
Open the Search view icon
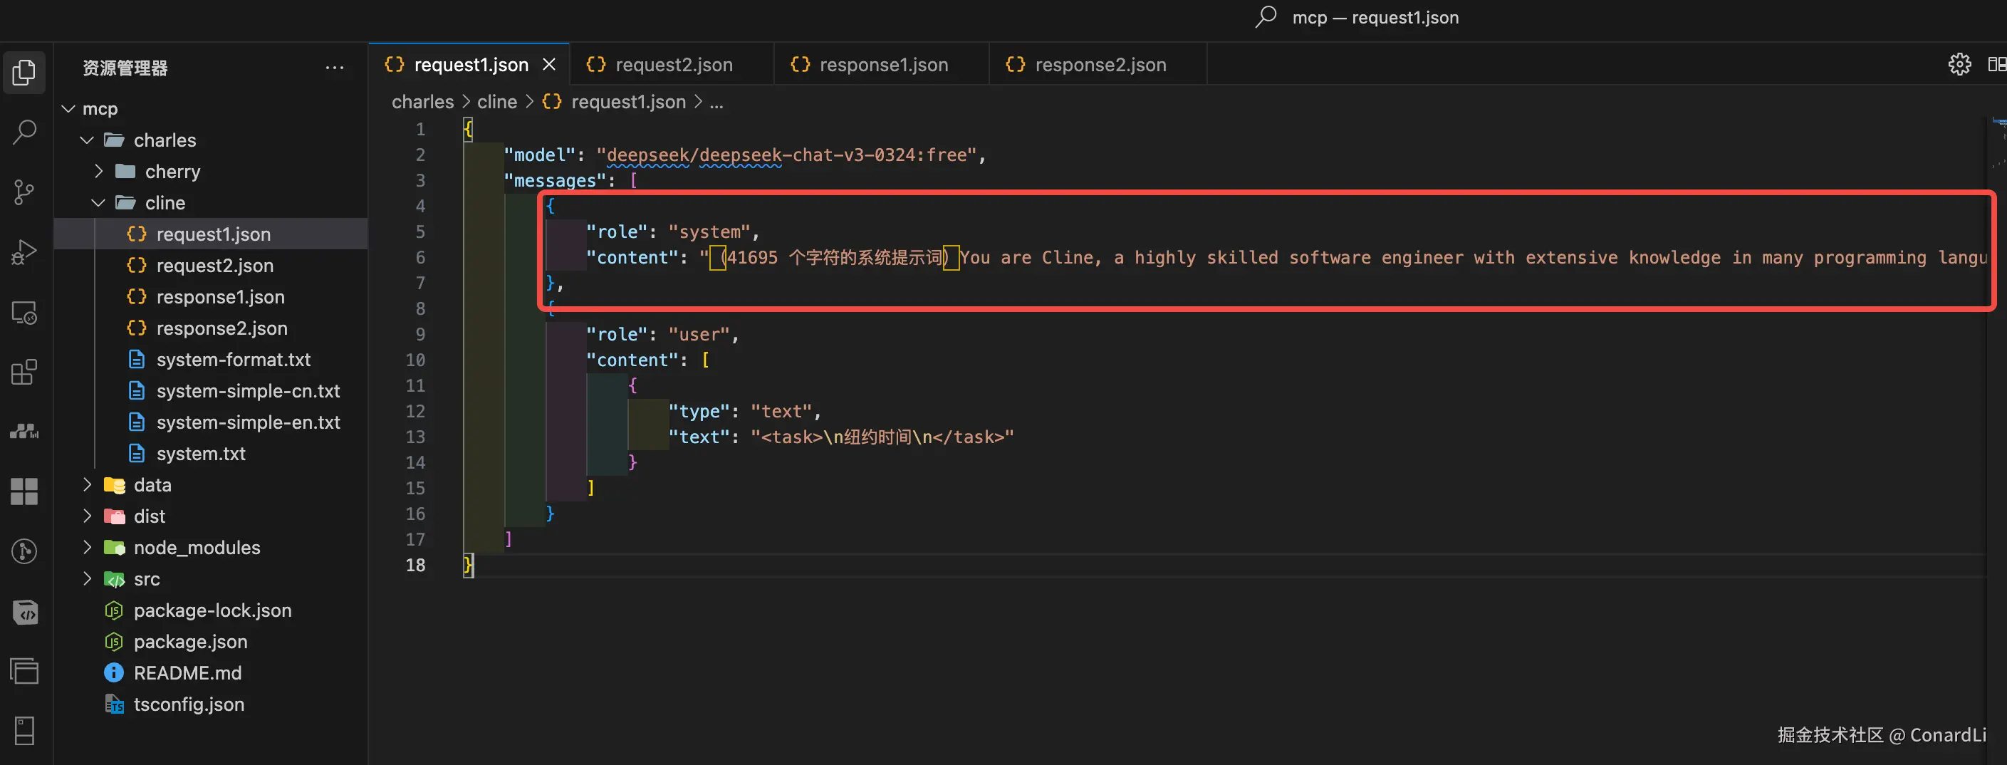tap(25, 132)
